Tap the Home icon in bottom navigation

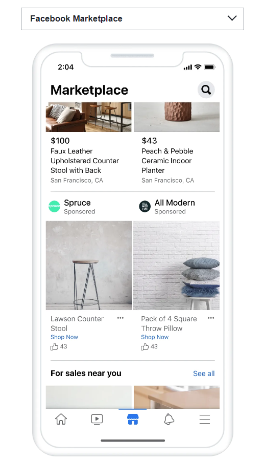61,419
